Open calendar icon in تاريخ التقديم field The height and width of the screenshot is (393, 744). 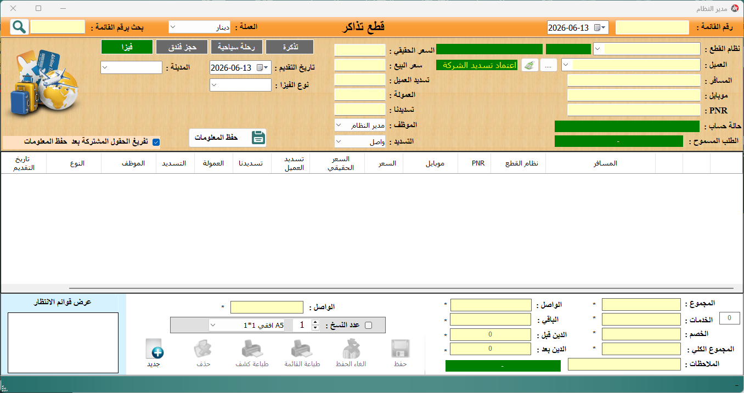(x=260, y=68)
